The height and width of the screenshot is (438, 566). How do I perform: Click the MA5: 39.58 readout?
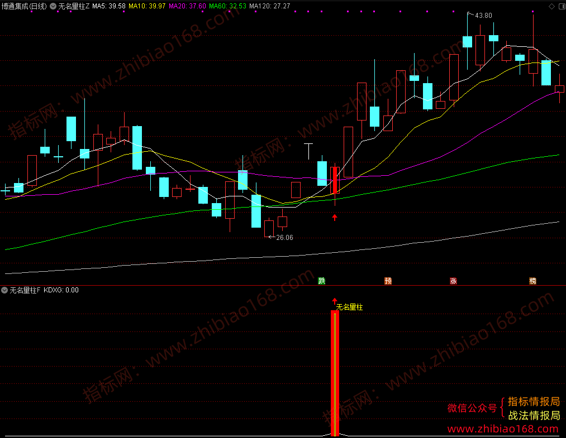[x=109, y=6]
